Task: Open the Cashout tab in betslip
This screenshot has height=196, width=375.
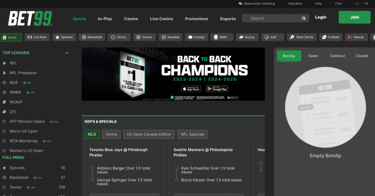Action: pos(337,56)
